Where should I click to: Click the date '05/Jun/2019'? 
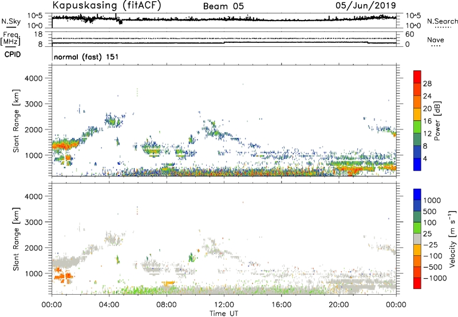[366, 6]
